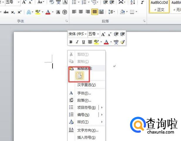Choose 插入符号(S) menu item
The image size is (181, 141).
point(87,137)
